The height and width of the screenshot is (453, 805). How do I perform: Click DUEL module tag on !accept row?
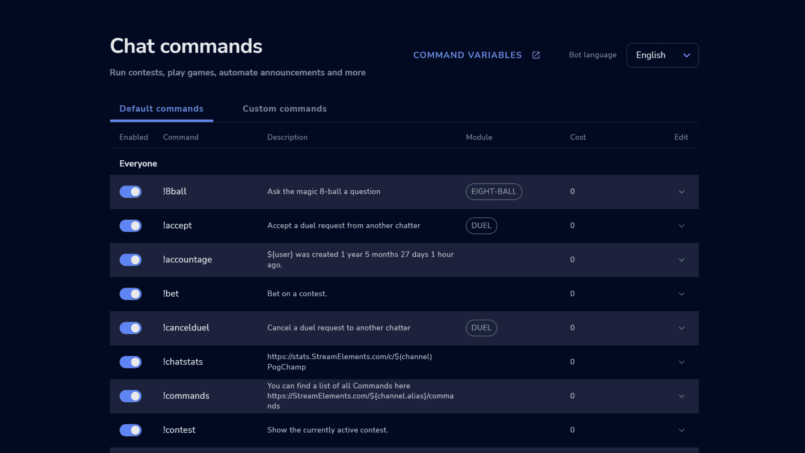click(x=481, y=226)
